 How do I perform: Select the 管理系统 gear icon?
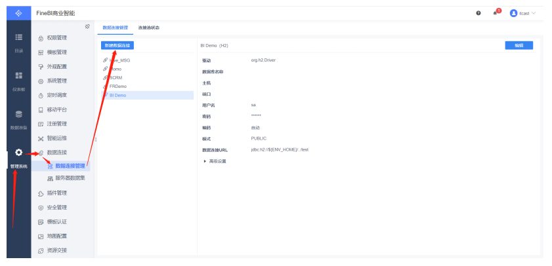coord(18,152)
